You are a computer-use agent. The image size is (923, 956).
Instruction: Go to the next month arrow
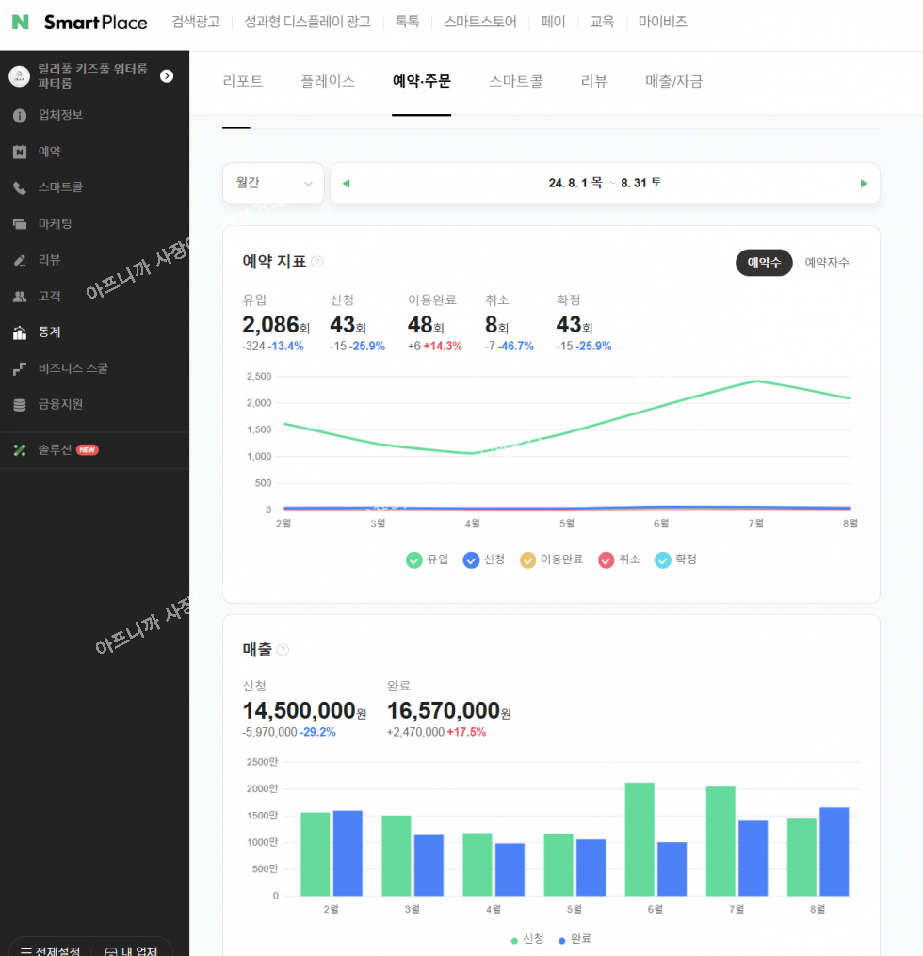pyautogui.click(x=864, y=184)
